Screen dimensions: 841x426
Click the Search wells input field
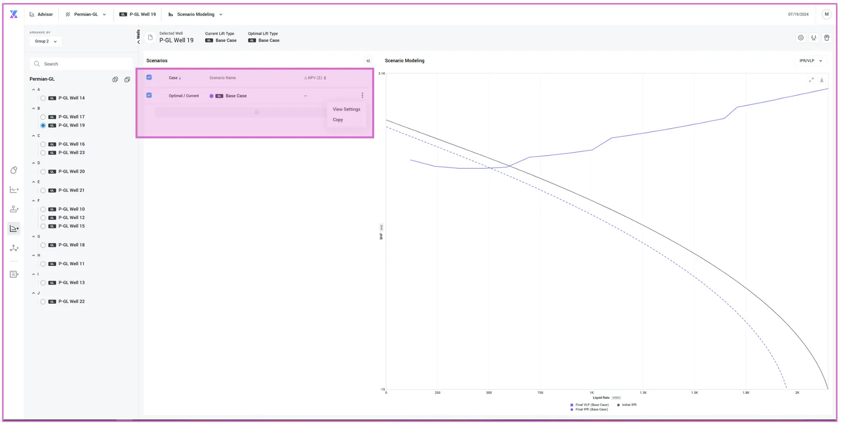81,64
